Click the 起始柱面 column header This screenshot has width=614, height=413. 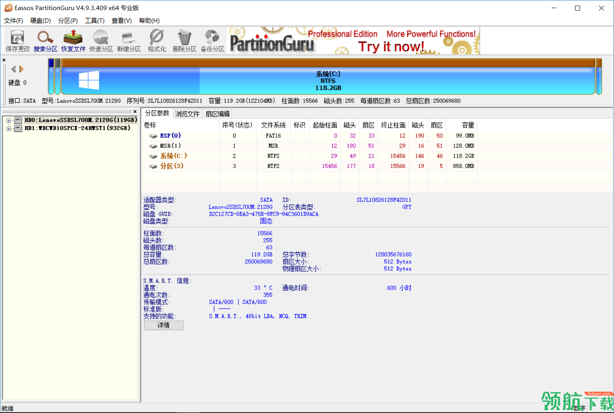pos(325,125)
